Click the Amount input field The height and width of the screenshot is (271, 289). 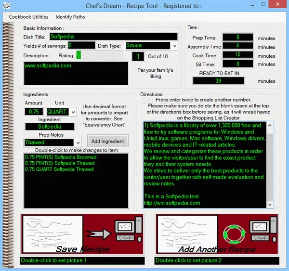click(34, 112)
